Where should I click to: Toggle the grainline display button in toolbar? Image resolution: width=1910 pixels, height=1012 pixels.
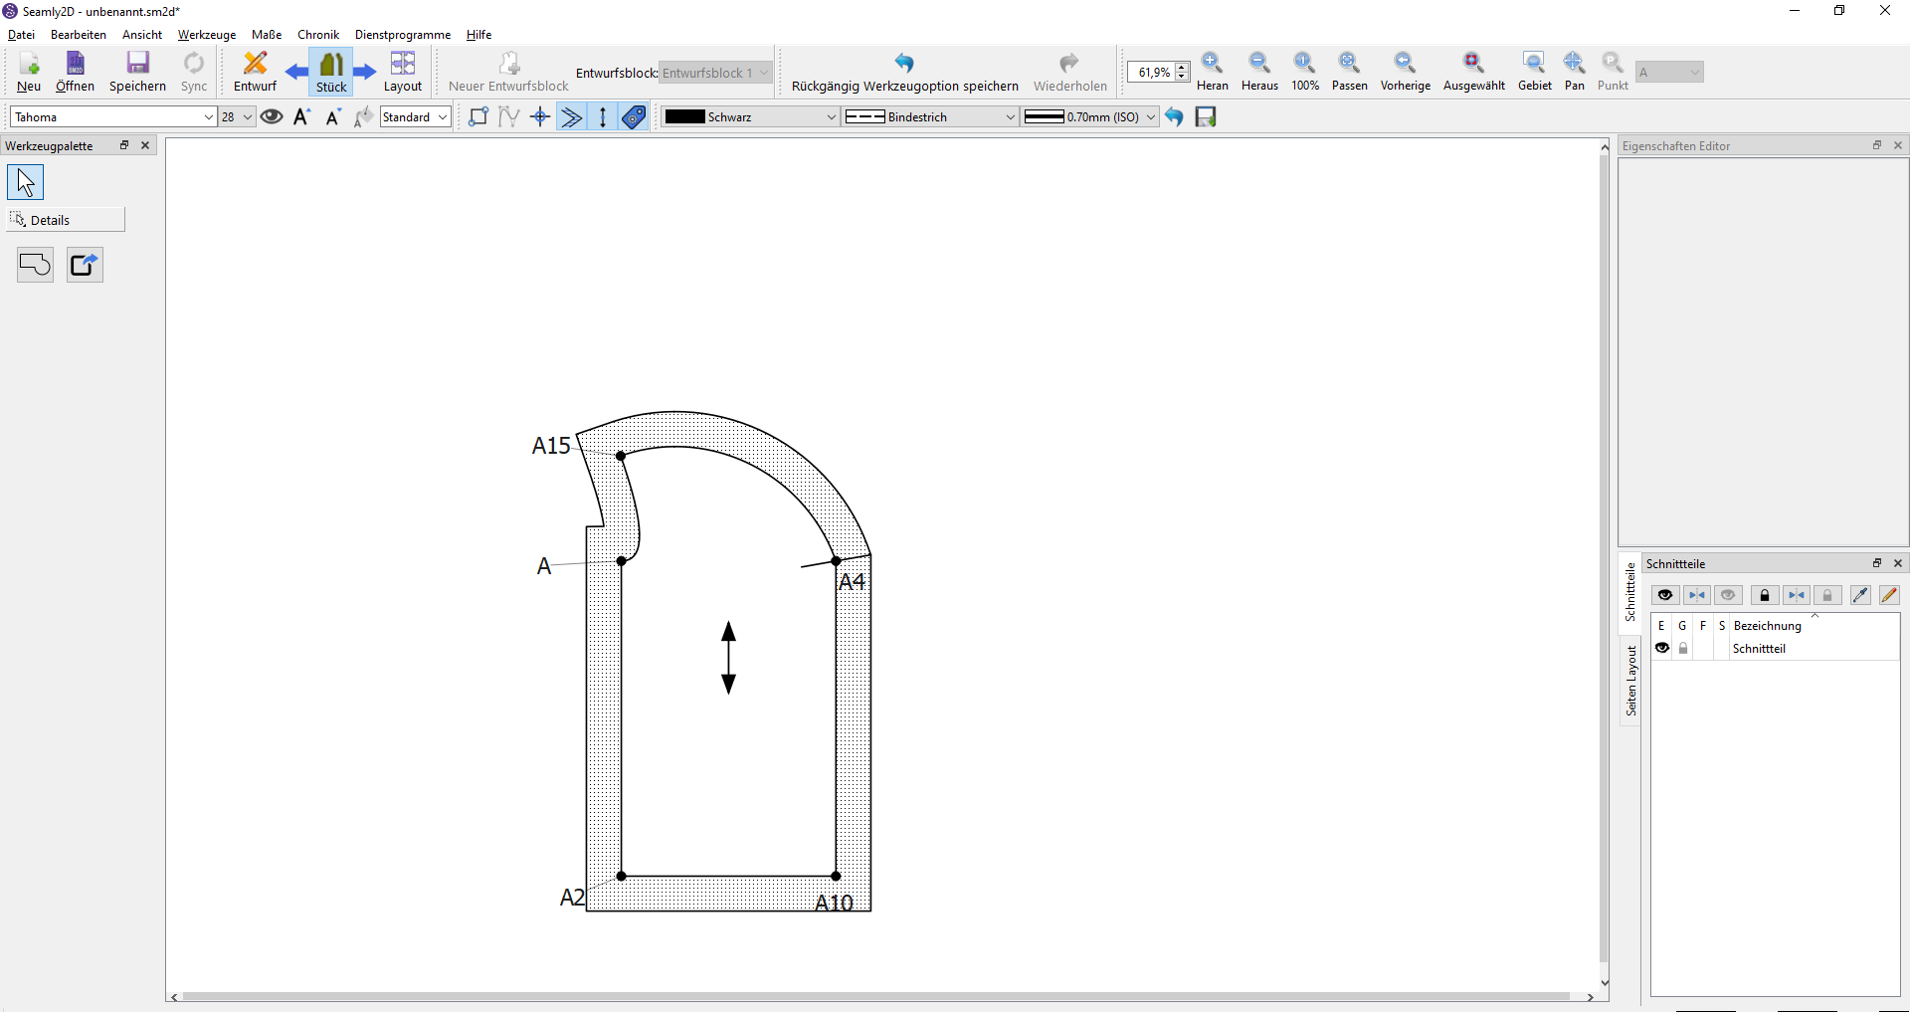[603, 117]
